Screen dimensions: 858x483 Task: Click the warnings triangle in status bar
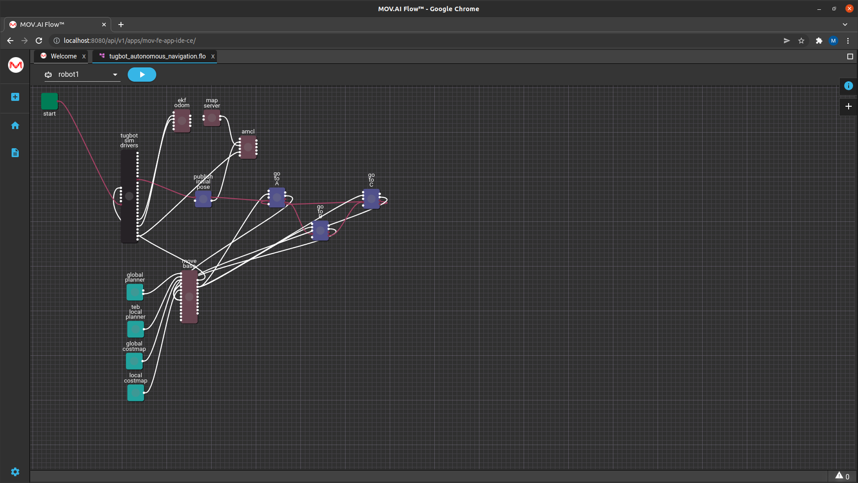click(839, 476)
